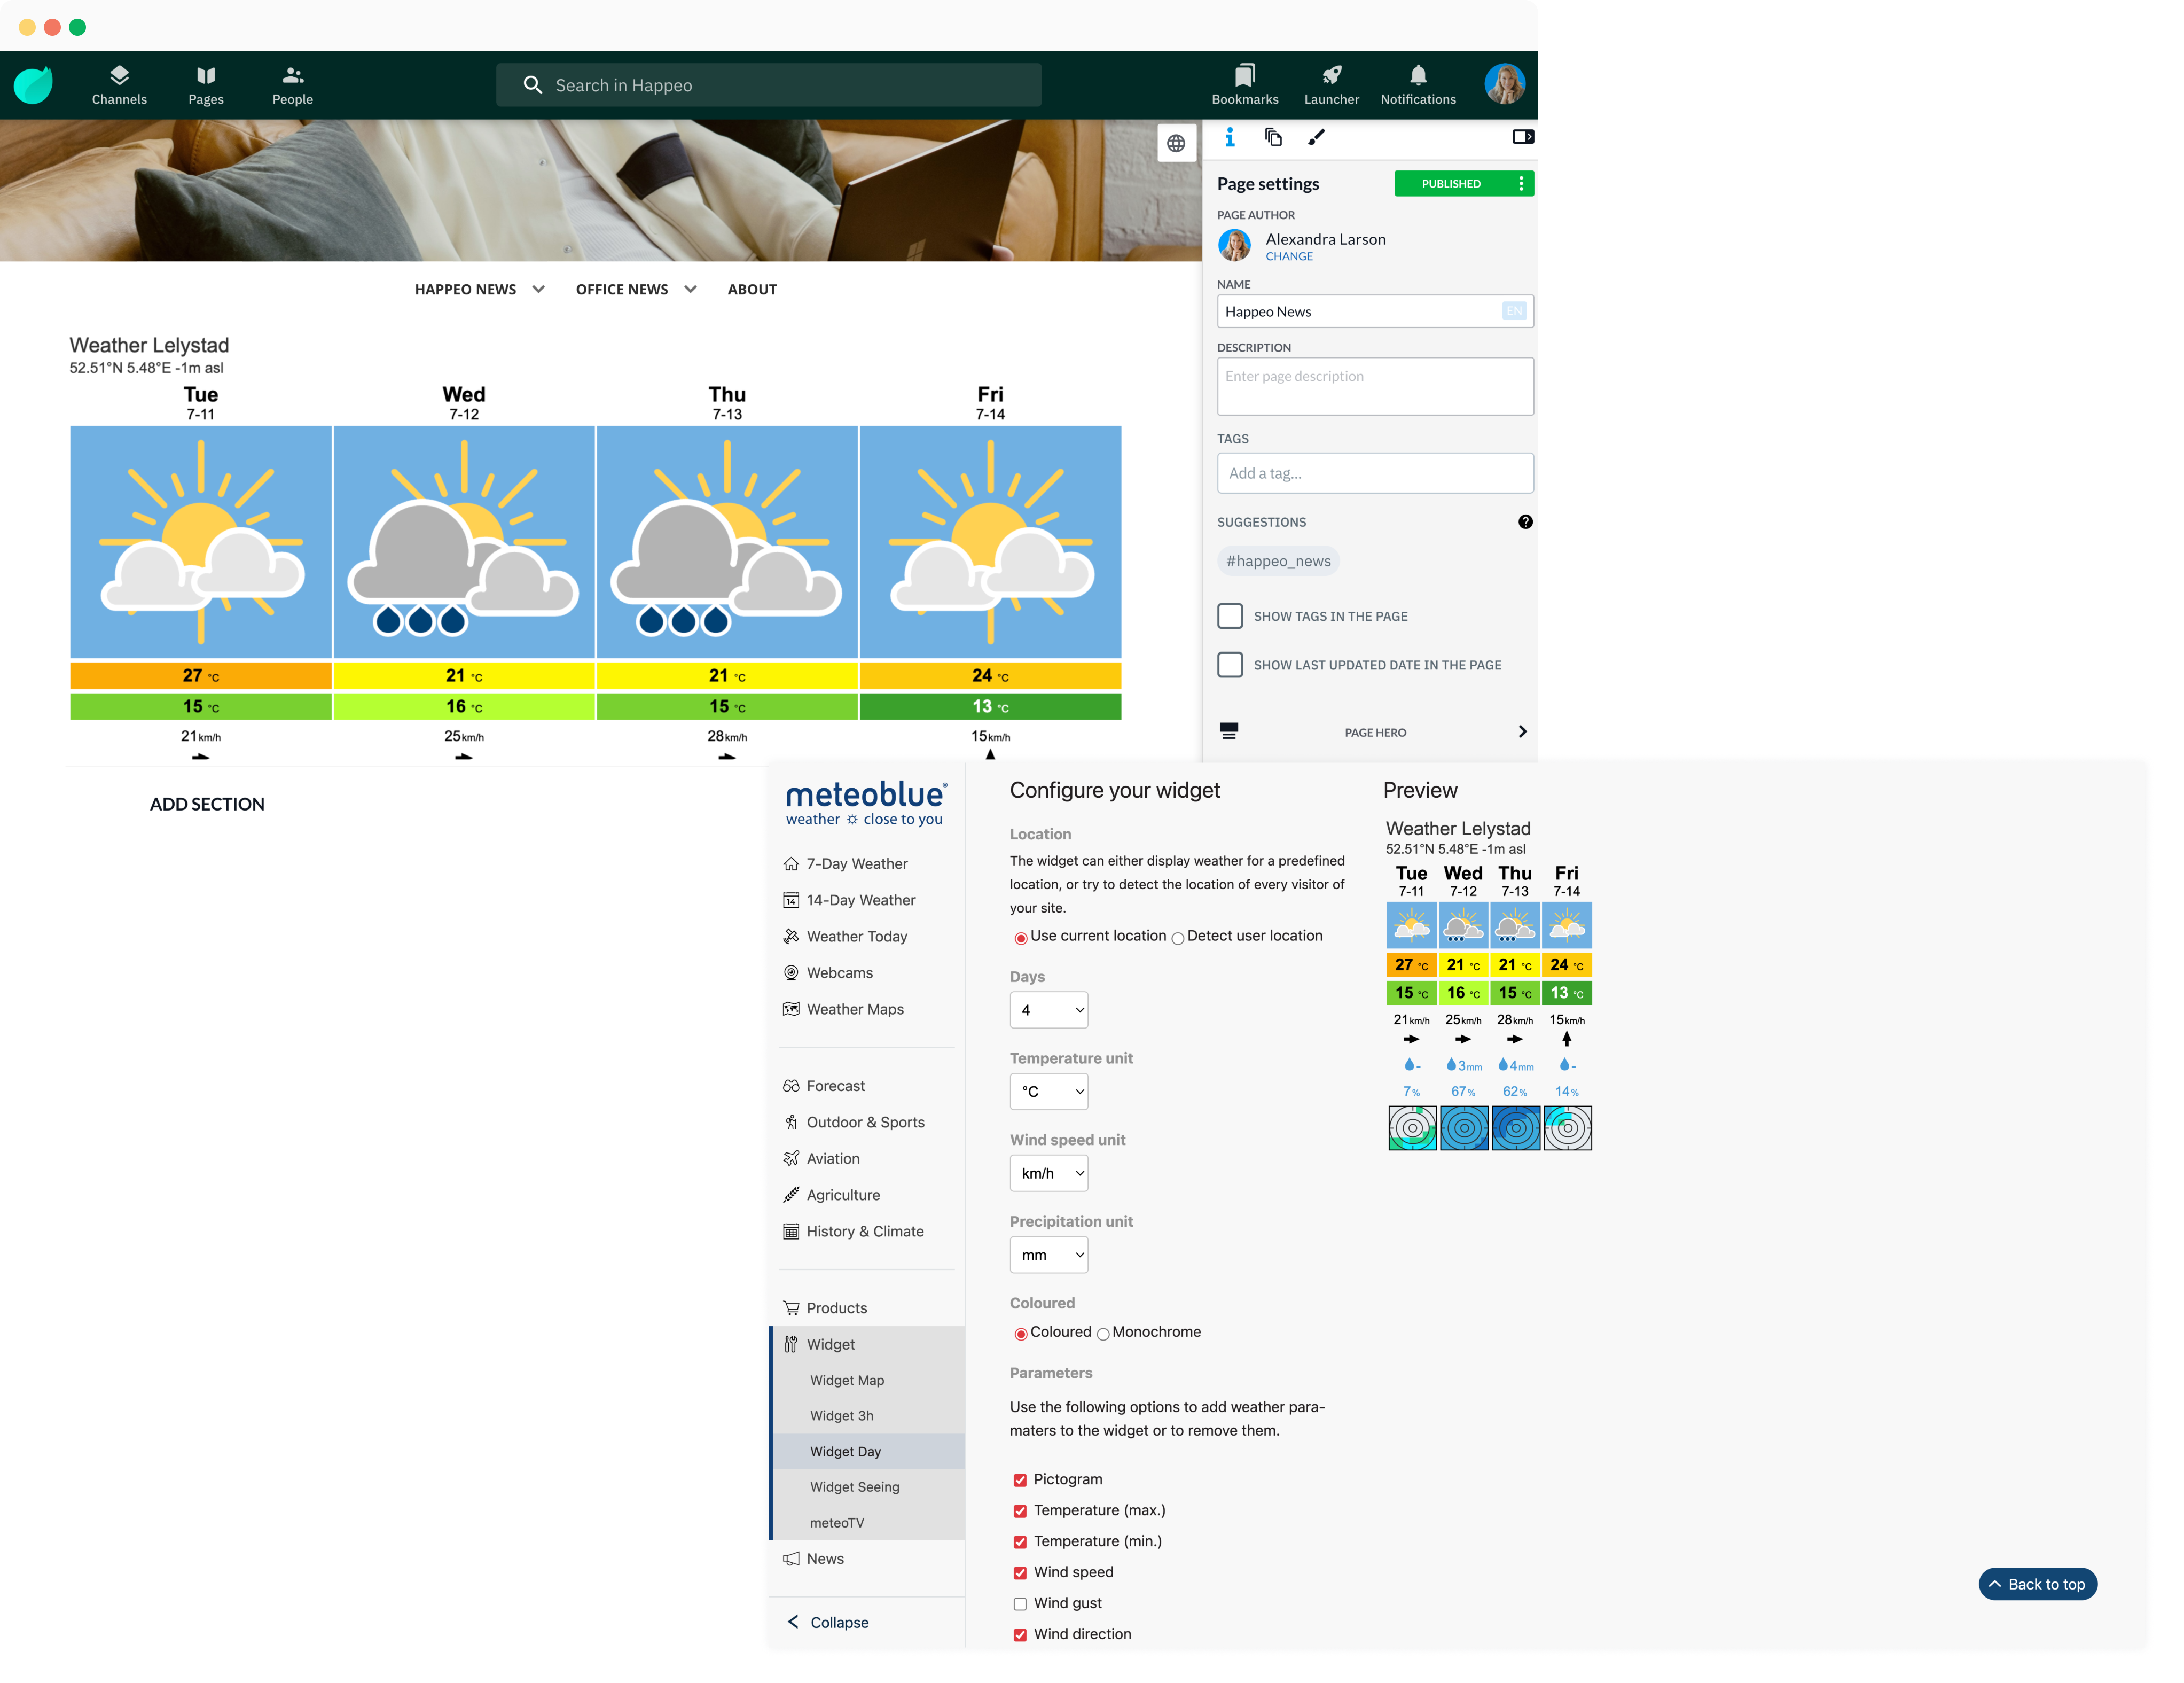This screenshot has width=2184, height=1683.
Task: Enable Show last updated date checkbox
Action: 1230,665
